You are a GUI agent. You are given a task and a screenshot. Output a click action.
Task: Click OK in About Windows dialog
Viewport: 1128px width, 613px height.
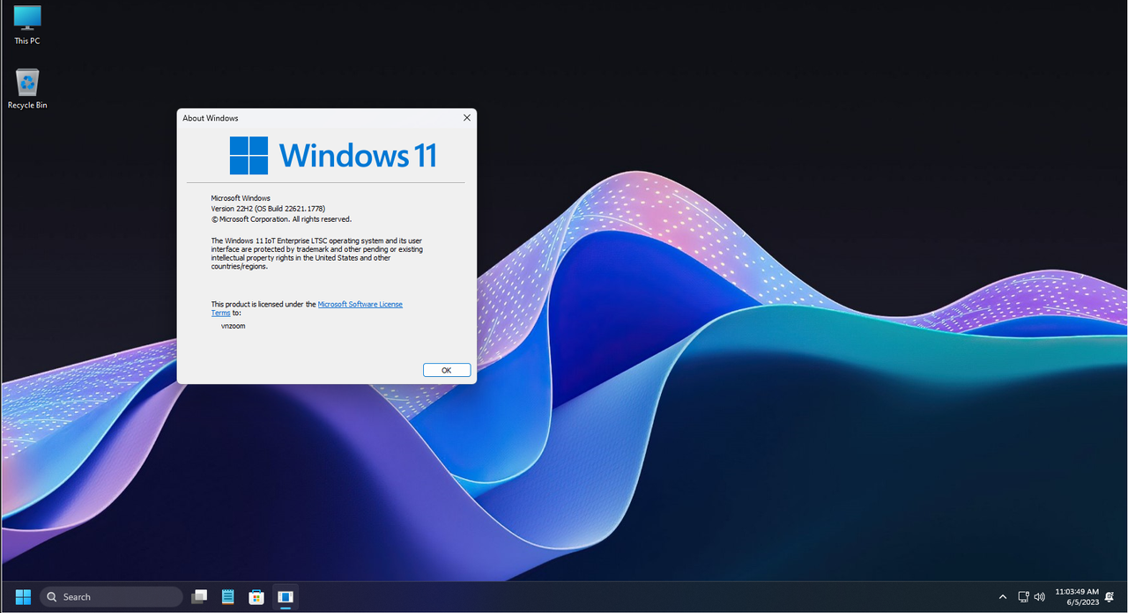pos(447,370)
